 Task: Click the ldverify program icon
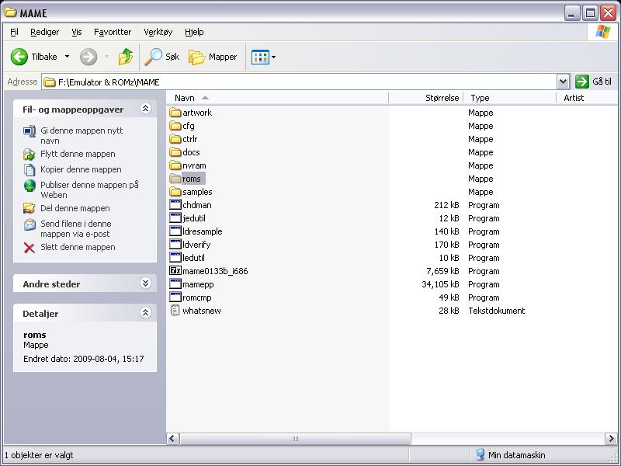(x=175, y=245)
